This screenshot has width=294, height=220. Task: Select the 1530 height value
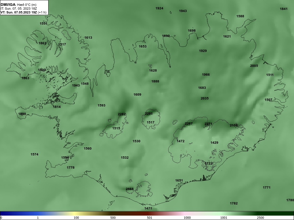pos(136,141)
